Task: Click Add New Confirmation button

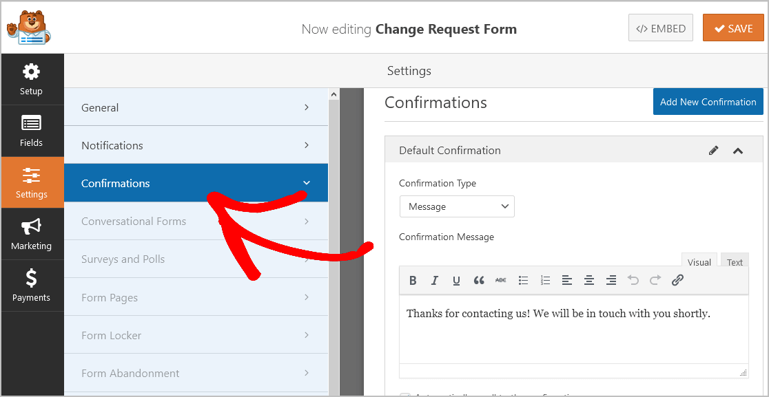Action: point(708,102)
